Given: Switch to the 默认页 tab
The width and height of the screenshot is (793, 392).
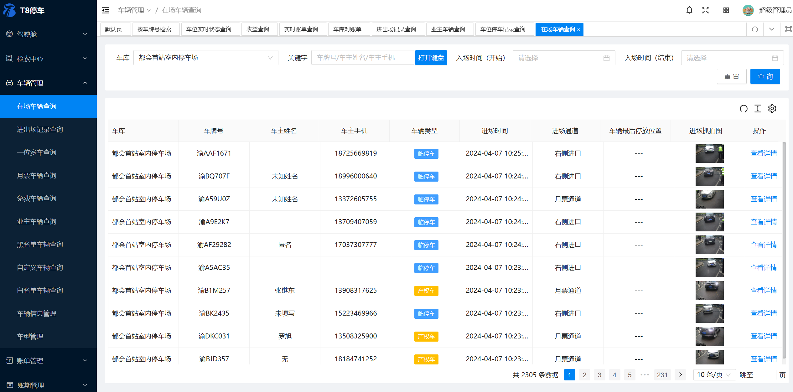Looking at the screenshot, I should click(115, 29).
